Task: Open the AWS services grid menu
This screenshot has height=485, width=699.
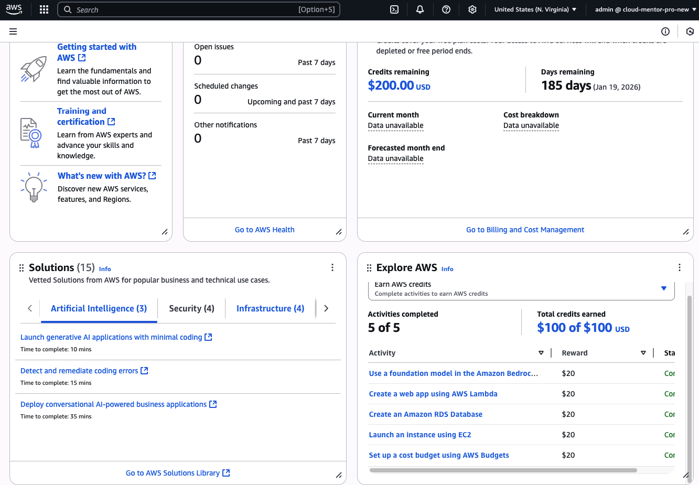Action: point(44,9)
